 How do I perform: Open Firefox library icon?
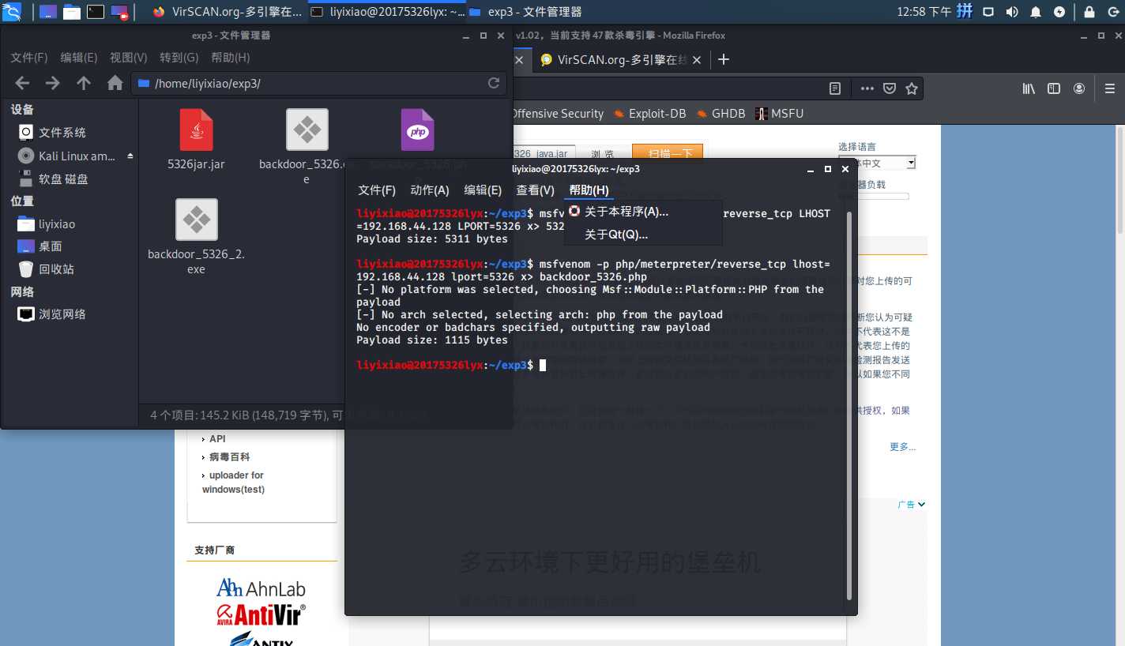(1029, 89)
